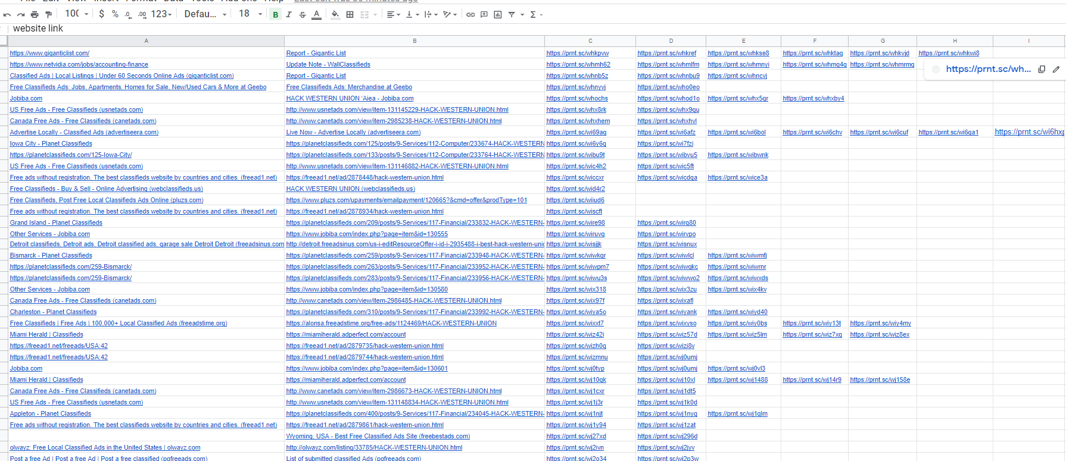
Task: Toggle bold formatting
Action: point(275,14)
